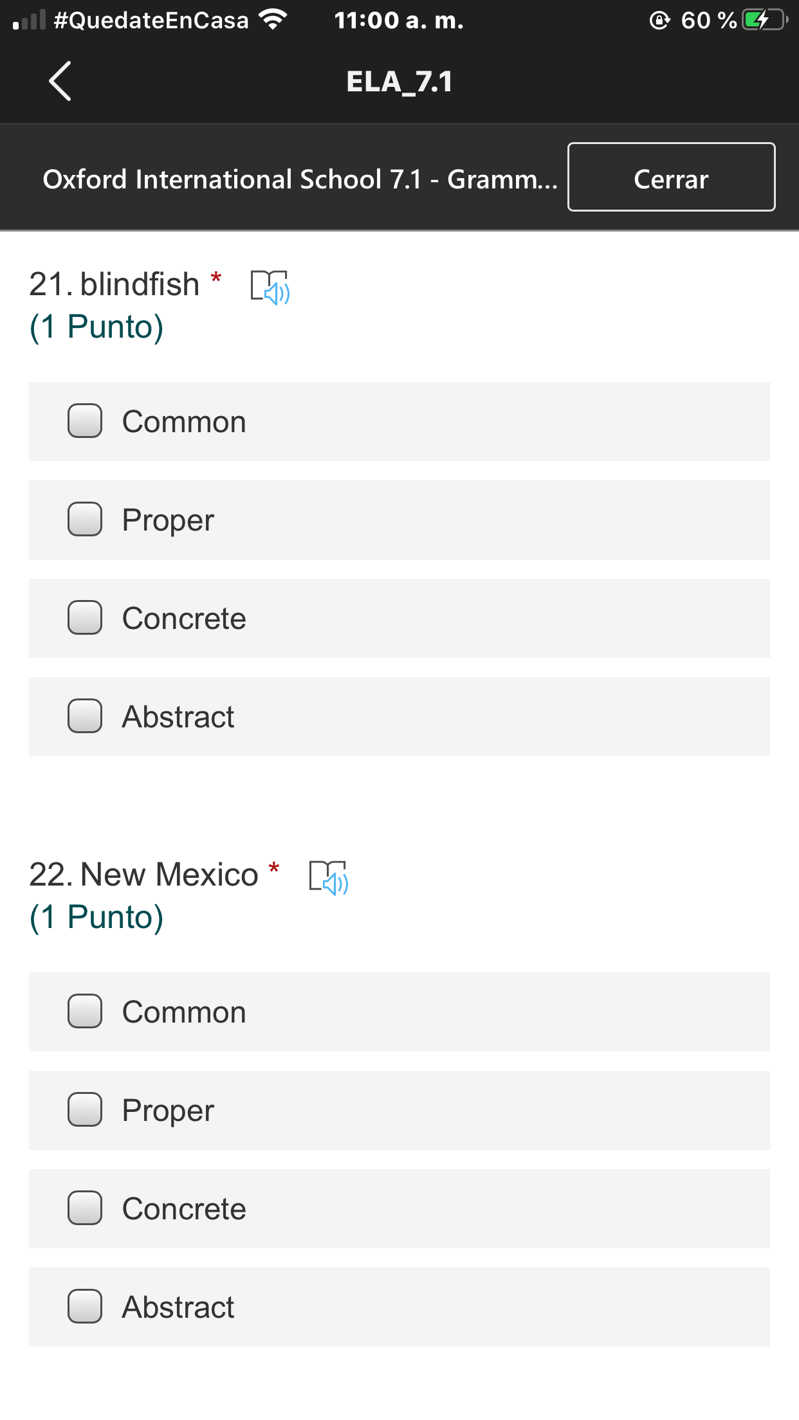Tap the battery charging icon
This screenshot has width=799, height=1420.
click(764, 20)
